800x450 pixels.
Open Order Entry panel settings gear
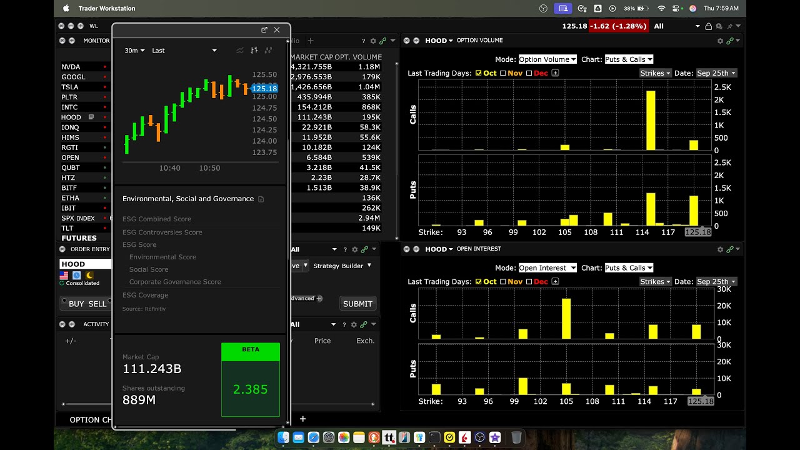[x=354, y=249]
